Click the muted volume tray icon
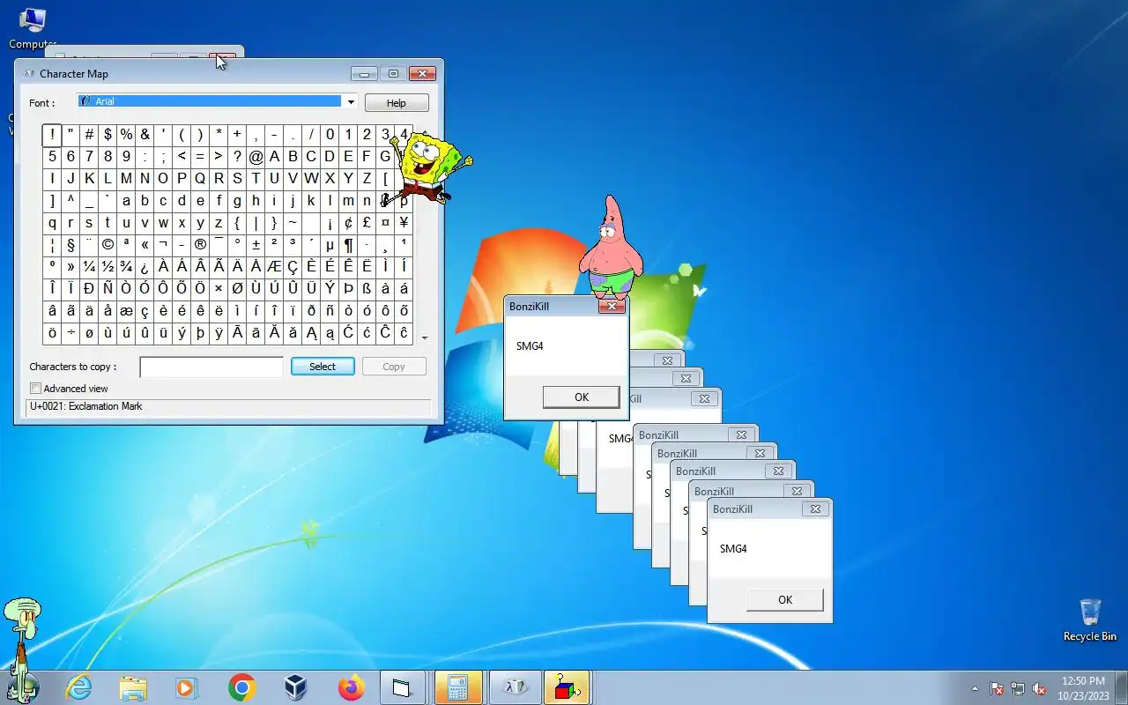This screenshot has width=1128, height=705. pos(1039,688)
